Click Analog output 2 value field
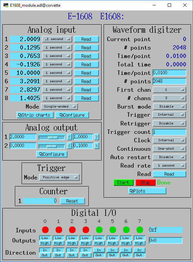Image resolution: width=193 pixels, height=262 pixels. [x=23, y=146]
